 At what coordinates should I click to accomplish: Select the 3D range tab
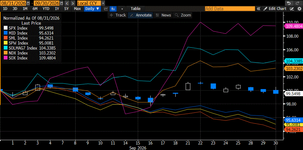coord(15,9)
